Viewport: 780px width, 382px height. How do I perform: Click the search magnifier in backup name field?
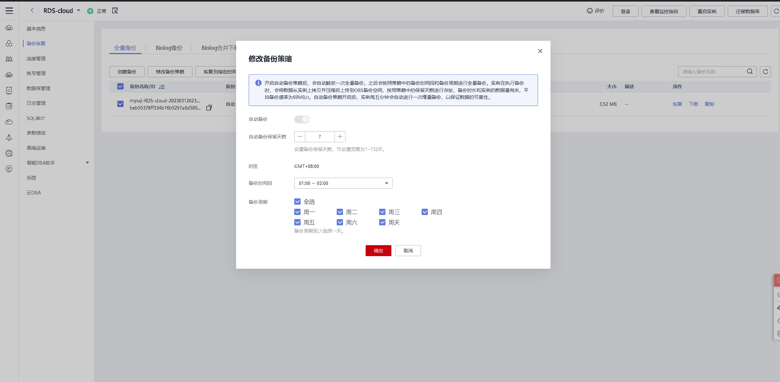(x=750, y=72)
